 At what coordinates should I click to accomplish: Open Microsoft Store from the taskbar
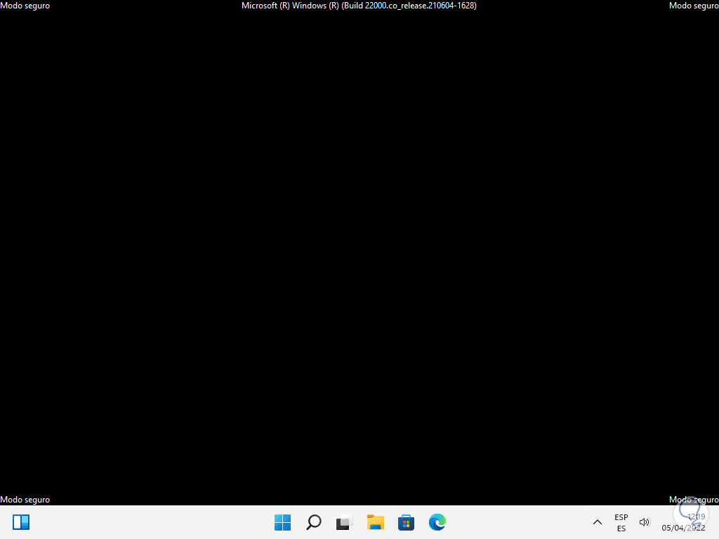pos(407,522)
